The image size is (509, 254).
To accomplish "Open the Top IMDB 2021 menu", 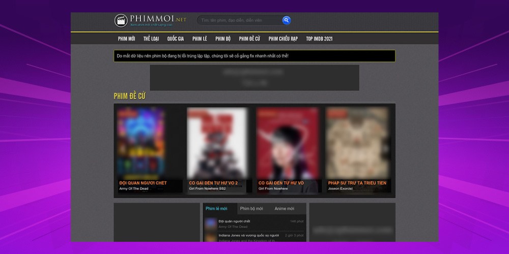I will [319, 39].
